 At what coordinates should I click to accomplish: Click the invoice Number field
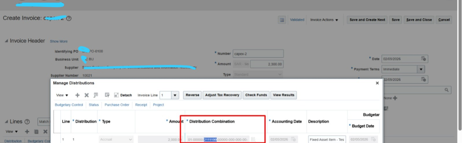[x=258, y=54]
